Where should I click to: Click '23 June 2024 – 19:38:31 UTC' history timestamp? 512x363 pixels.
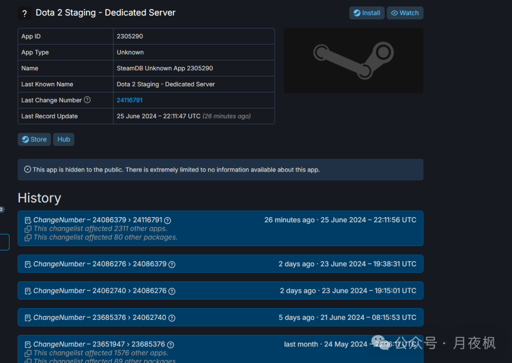(368, 264)
